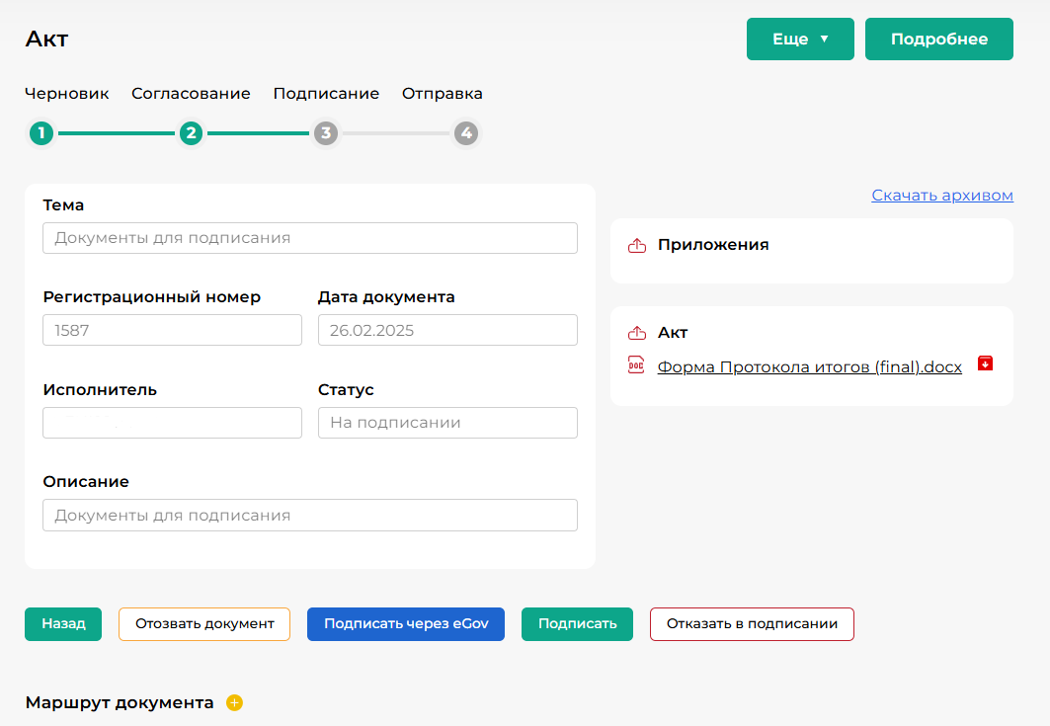Click the upload icon next to Приложения
Screen dimensions: 1050x726
tap(637, 245)
